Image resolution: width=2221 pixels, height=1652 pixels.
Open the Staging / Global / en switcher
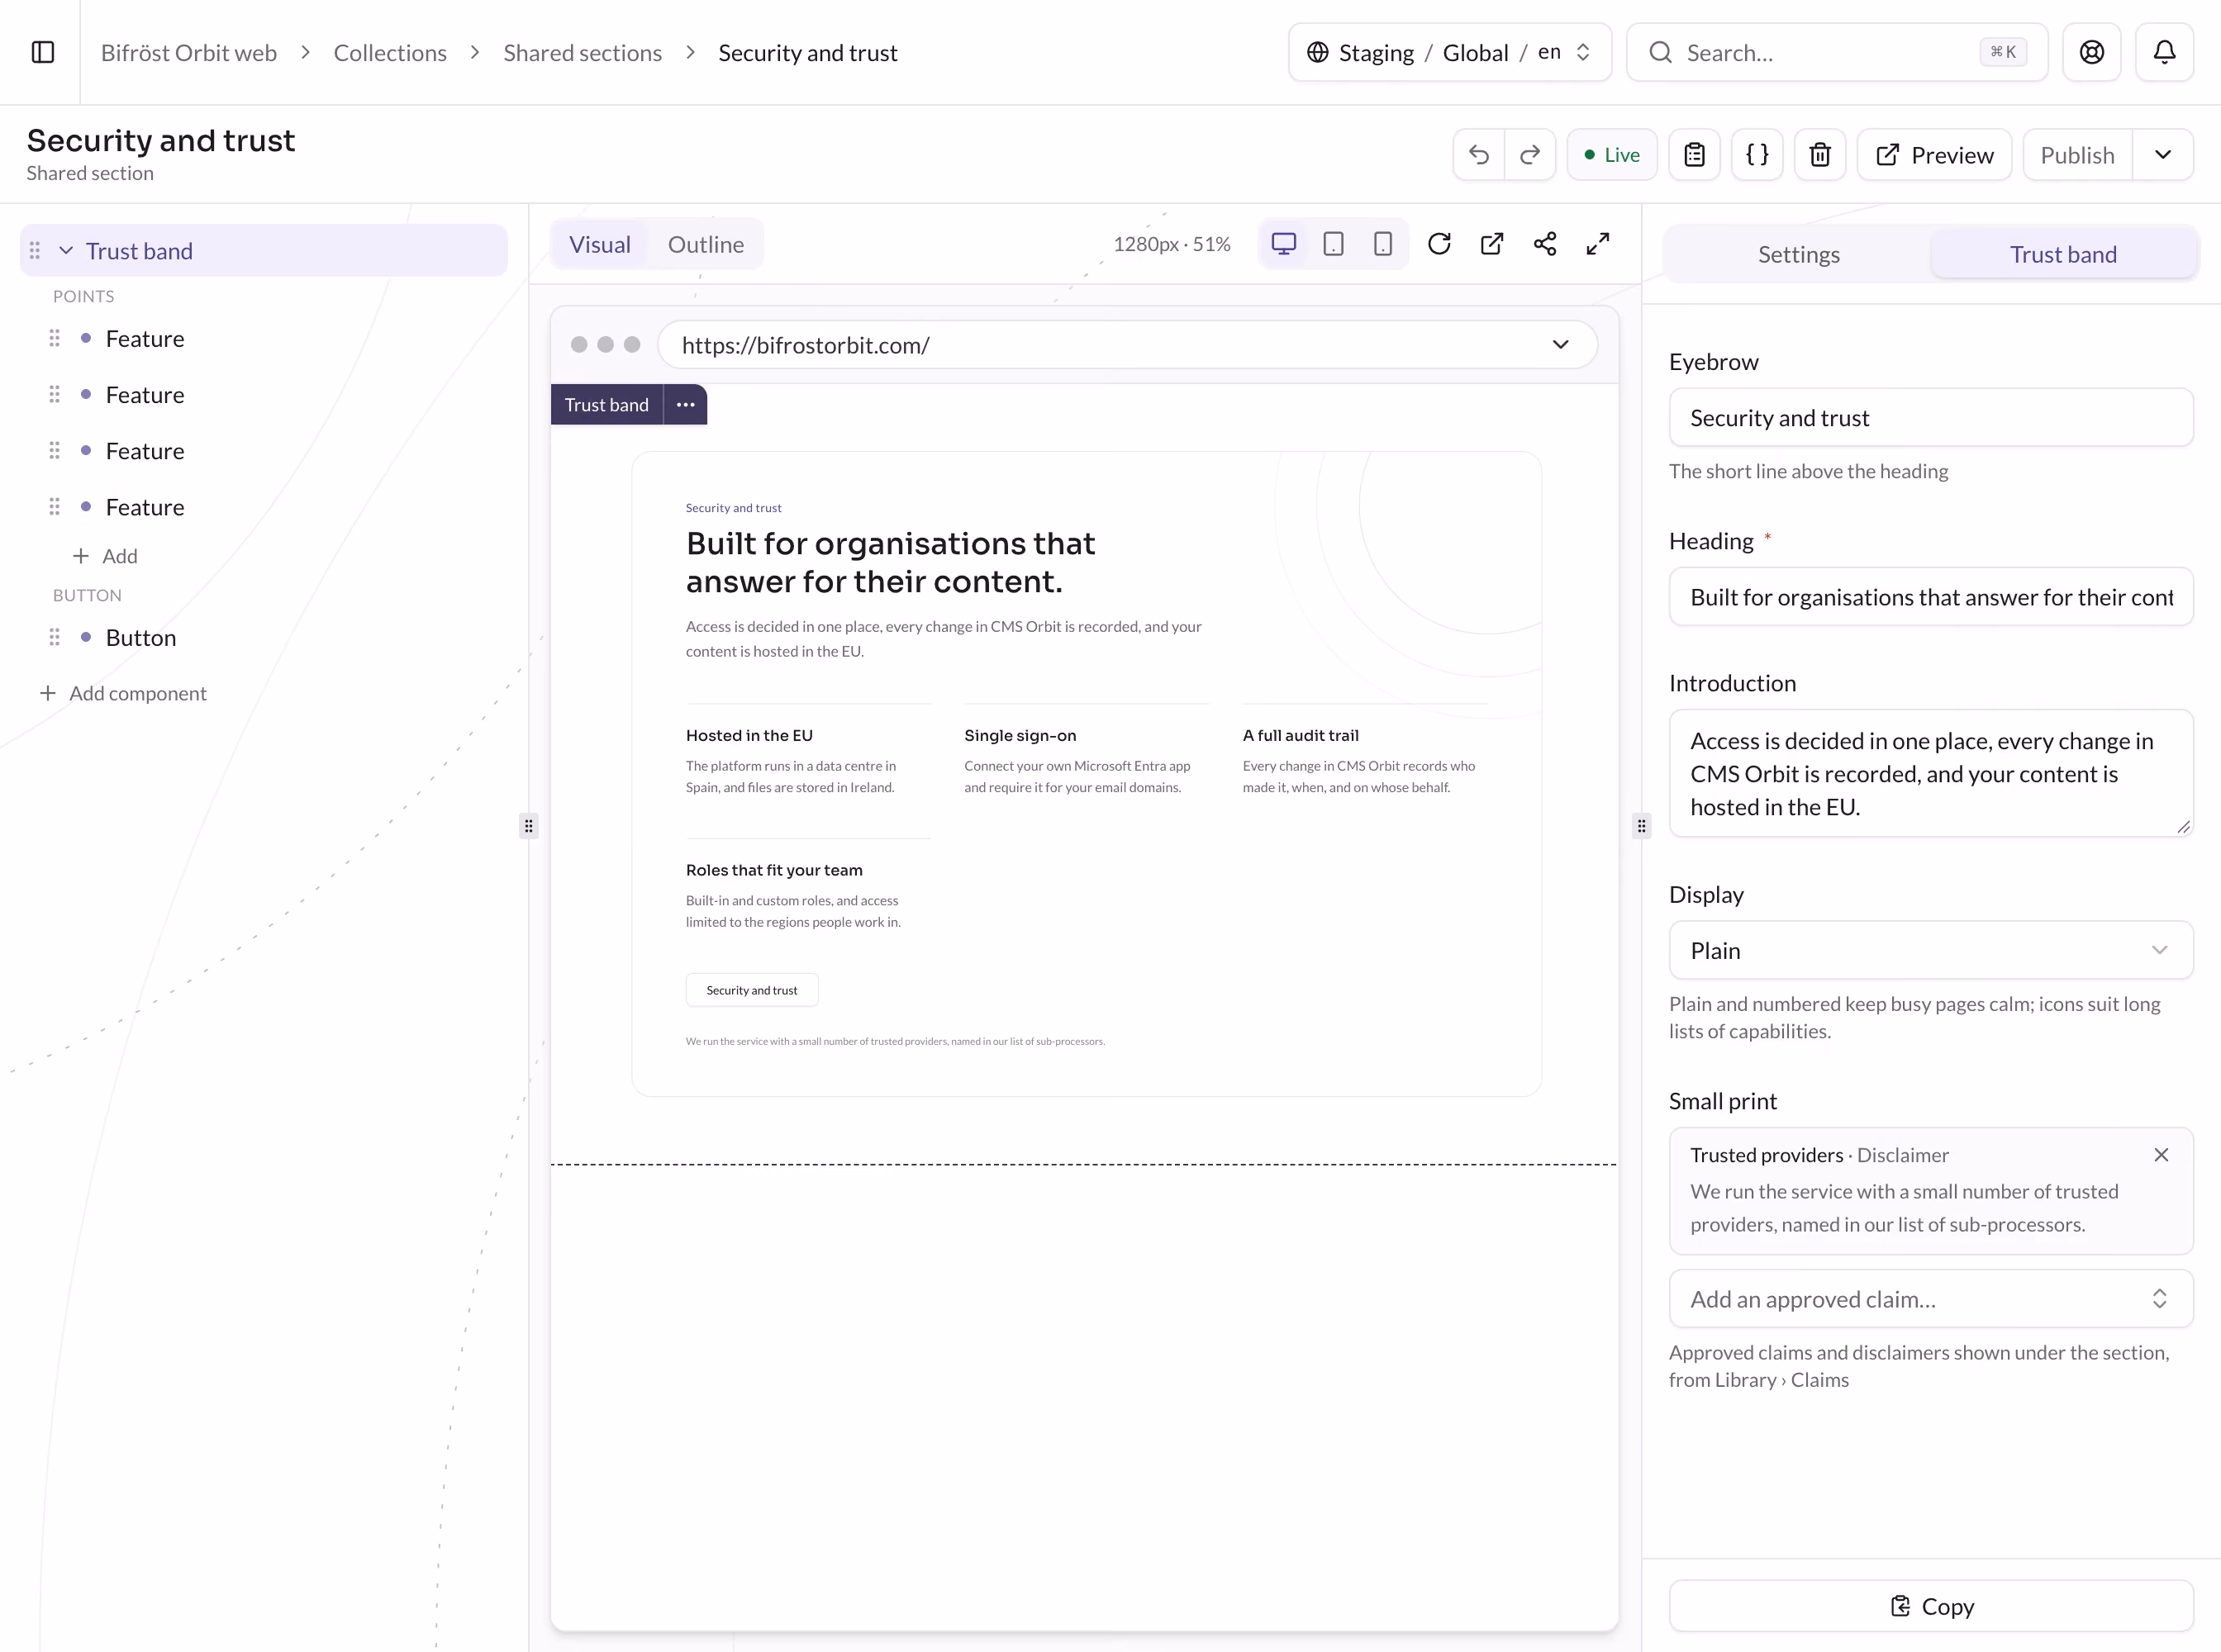1449,52
